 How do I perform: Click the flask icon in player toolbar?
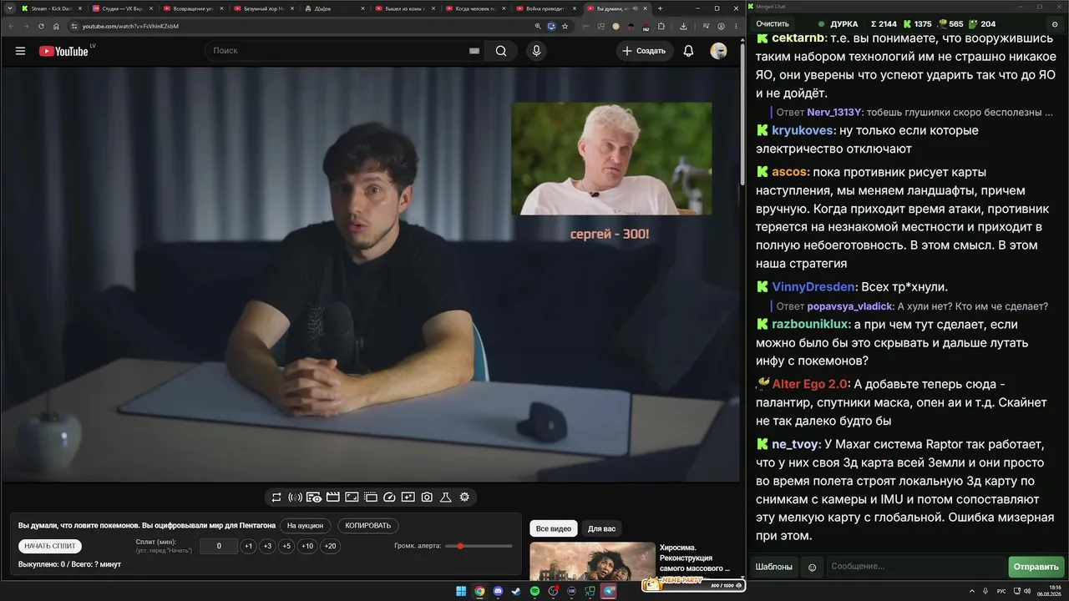click(x=446, y=497)
